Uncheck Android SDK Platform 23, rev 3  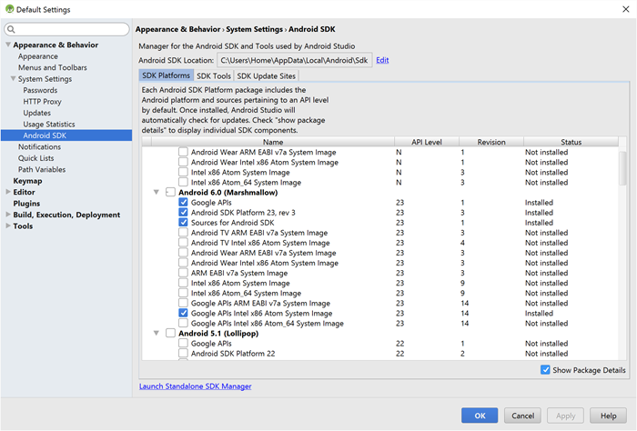[183, 212]
